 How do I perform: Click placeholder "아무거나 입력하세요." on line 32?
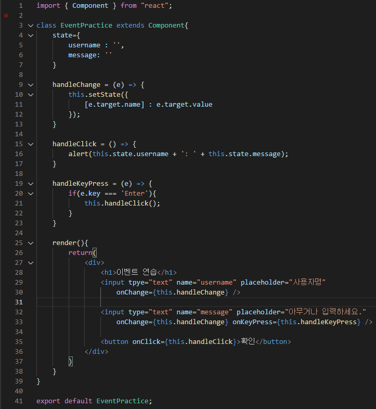pos(326,312)
